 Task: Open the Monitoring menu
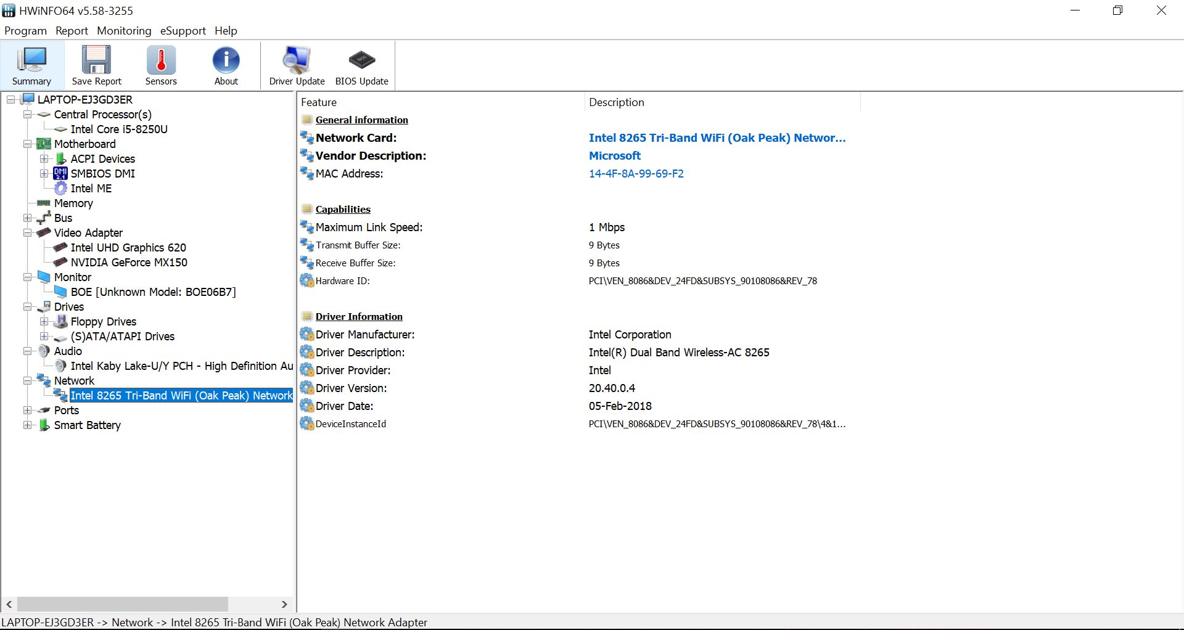point(124,31)
